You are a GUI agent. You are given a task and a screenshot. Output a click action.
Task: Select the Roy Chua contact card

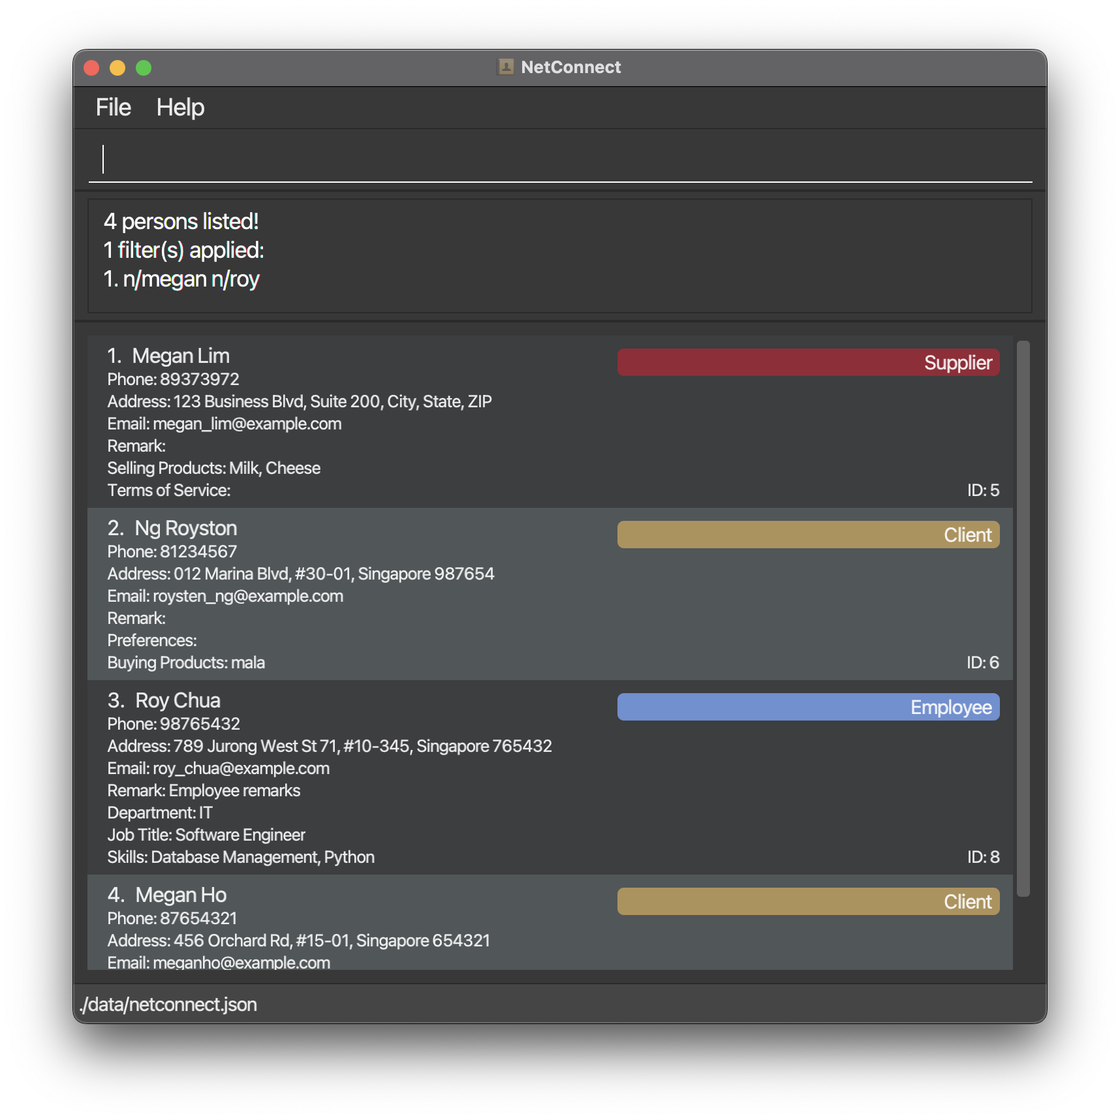[x=550, y=778]
